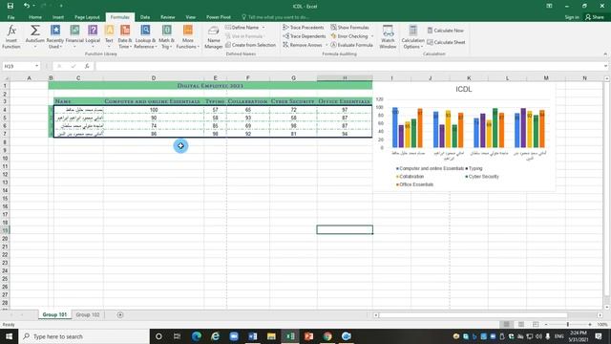Switch to Normal view in status bar
This screenshot has width=611, height=344.
pyautogui.click(x=507, y=325)
